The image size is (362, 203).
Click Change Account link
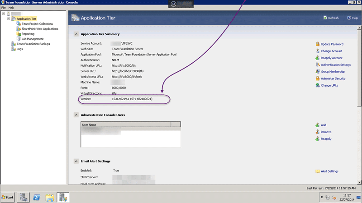pos(331,51)
